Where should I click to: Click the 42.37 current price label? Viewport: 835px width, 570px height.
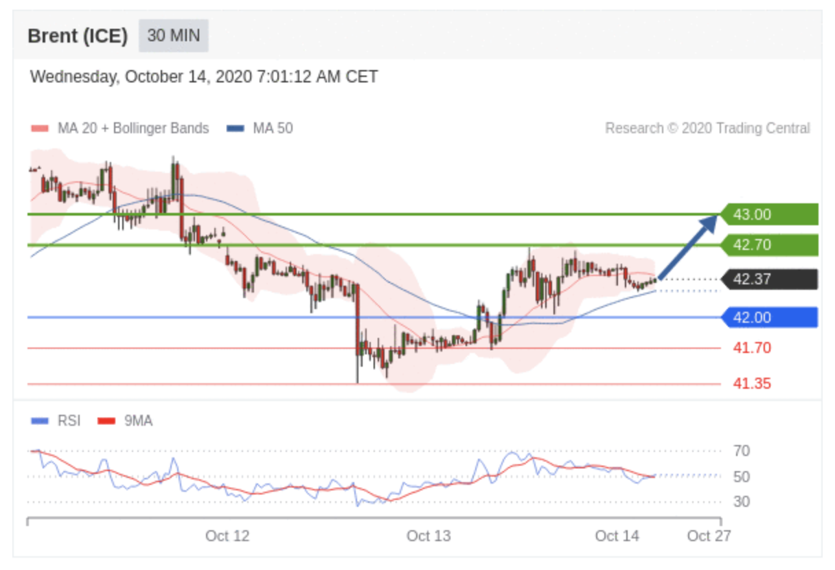[769, 280]
